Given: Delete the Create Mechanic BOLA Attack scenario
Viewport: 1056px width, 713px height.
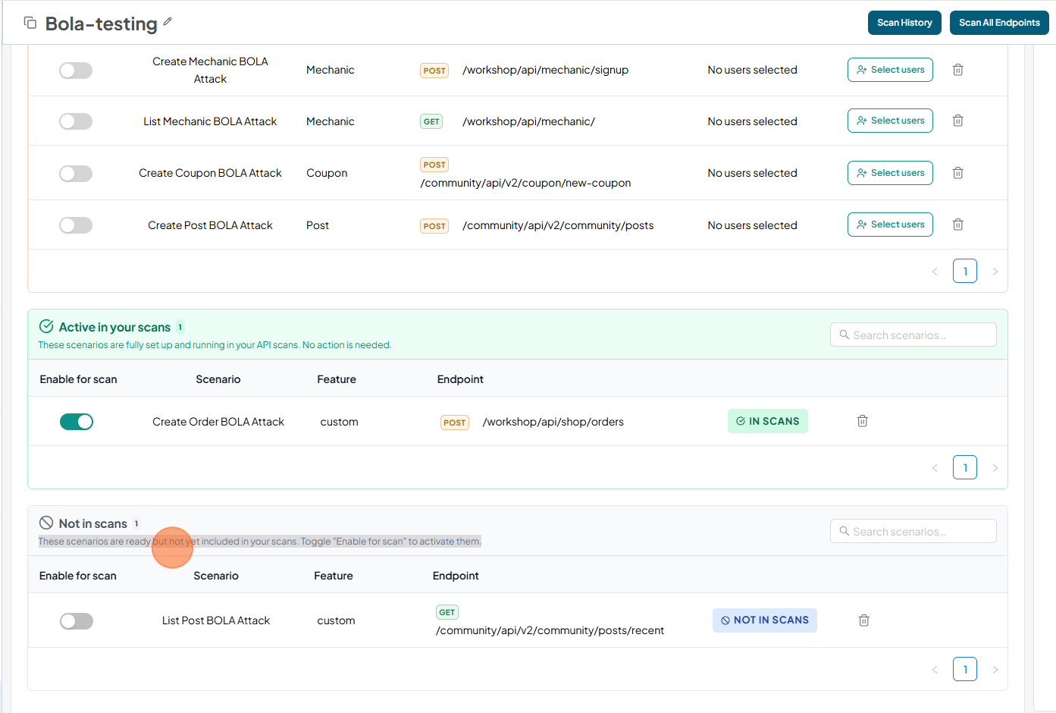Looking at the screenshot, I should coord(957,70).
